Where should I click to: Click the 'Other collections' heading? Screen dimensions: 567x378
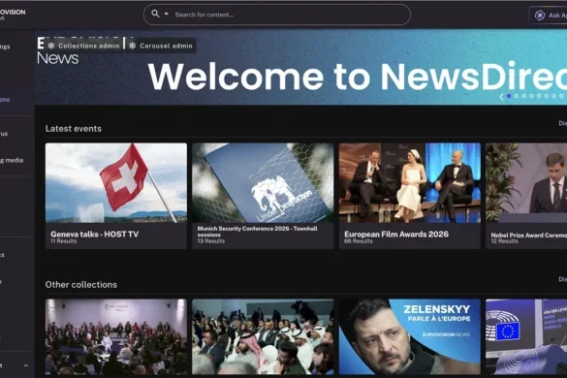(81, 285)
